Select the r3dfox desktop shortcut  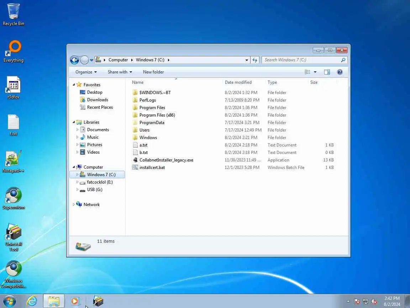point(13,88)
